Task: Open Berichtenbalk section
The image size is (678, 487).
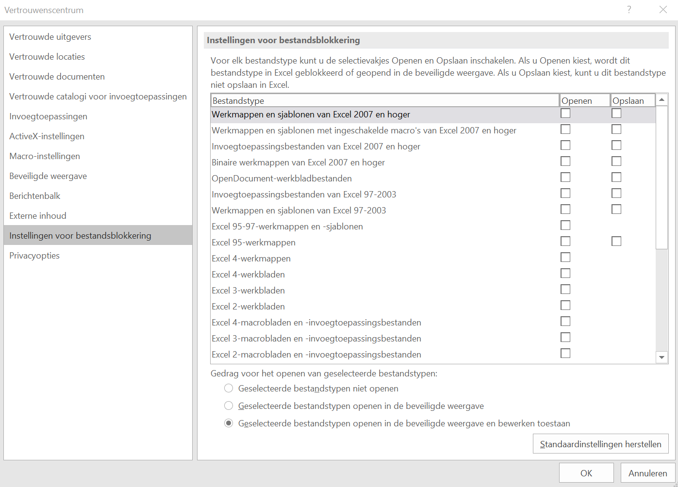Action: click(98, 196)
